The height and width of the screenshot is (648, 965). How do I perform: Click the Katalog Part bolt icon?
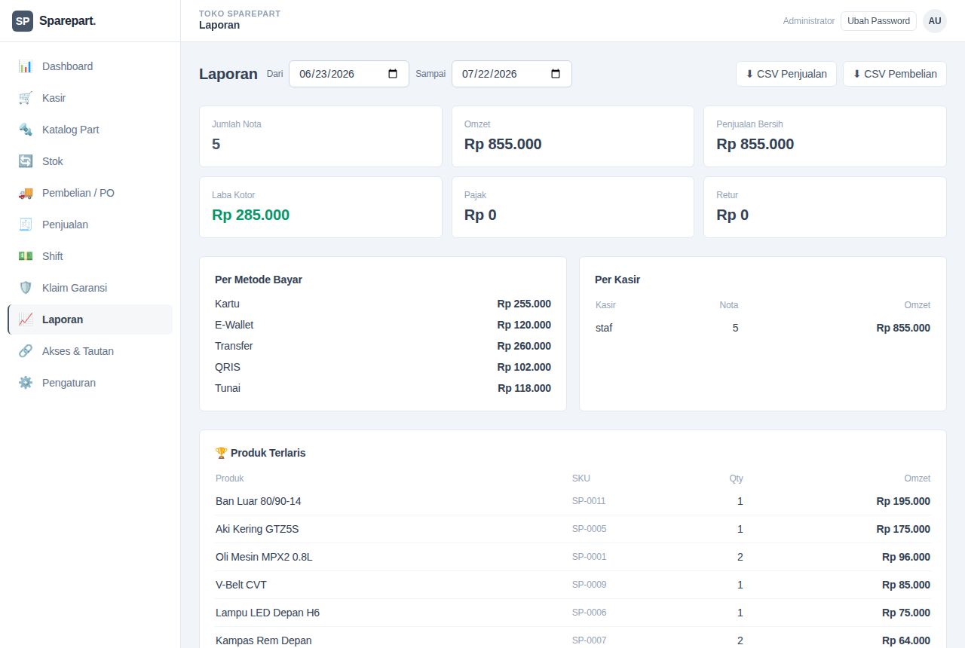(26, 130)
